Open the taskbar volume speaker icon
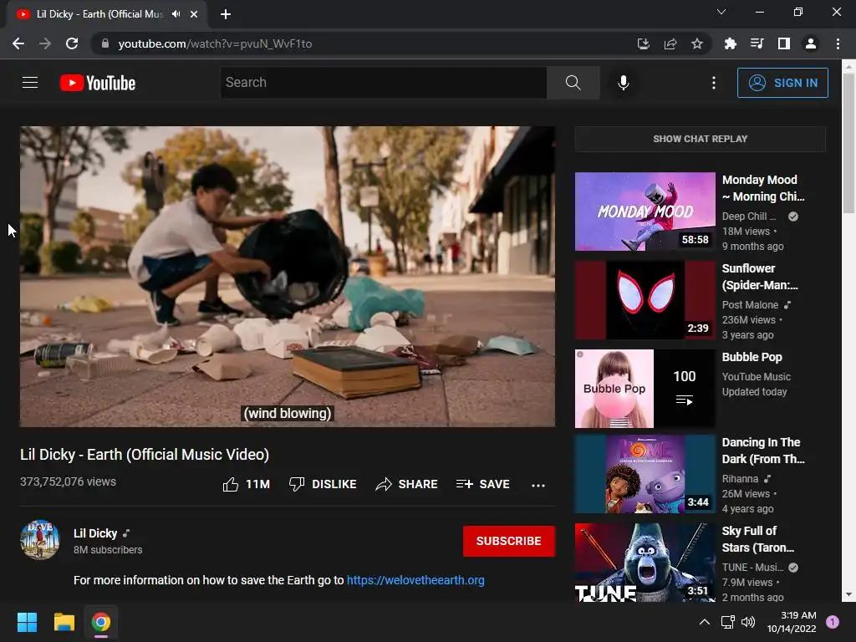This screenshot has height=642, width=856. 748,622
